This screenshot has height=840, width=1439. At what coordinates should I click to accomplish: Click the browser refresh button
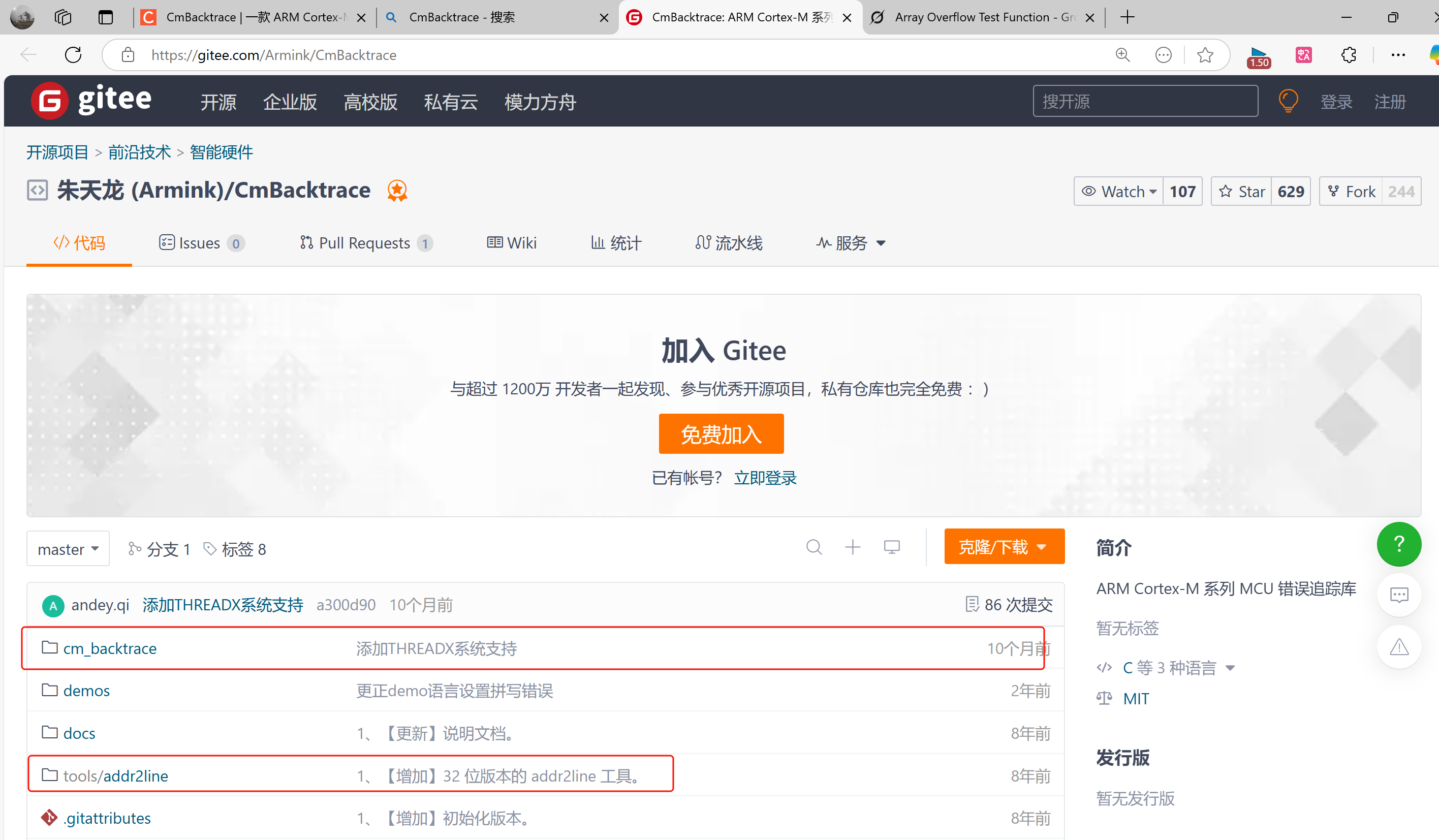(73, 55)
